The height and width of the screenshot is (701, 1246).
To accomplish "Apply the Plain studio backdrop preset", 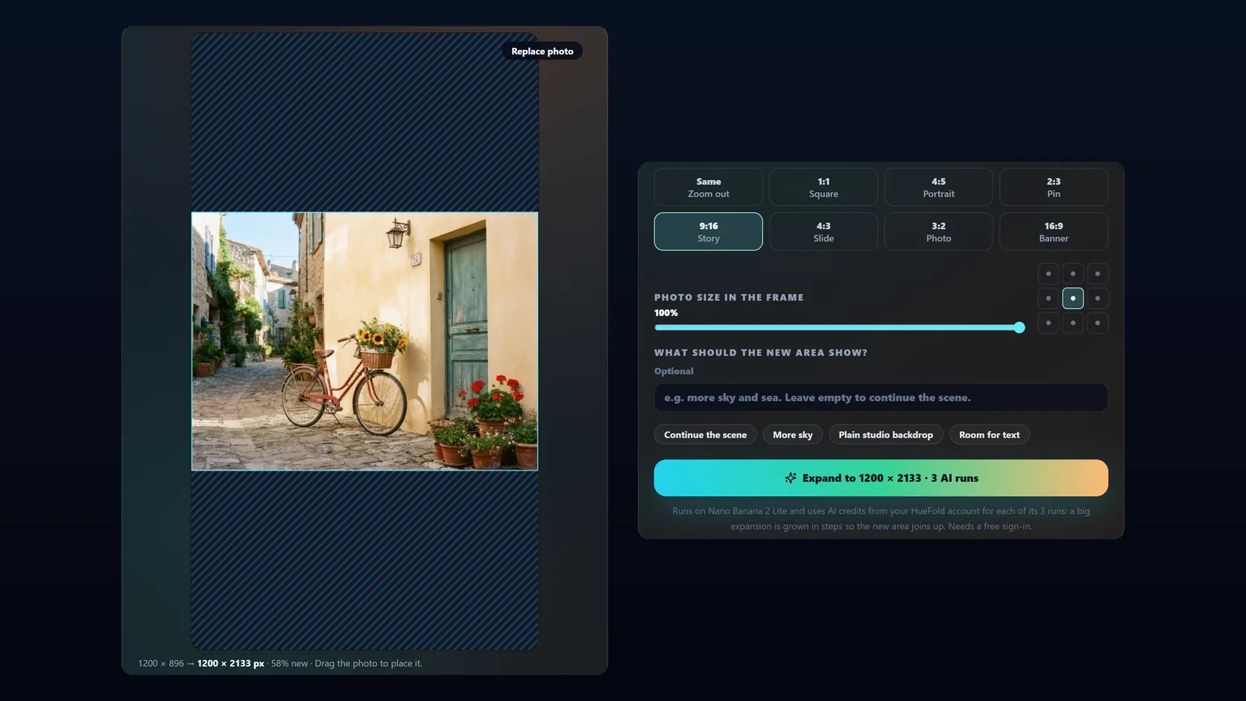I will click(886, 435).
